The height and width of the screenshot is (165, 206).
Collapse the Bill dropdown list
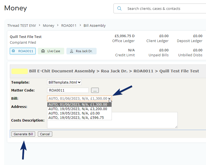(79, 99)
